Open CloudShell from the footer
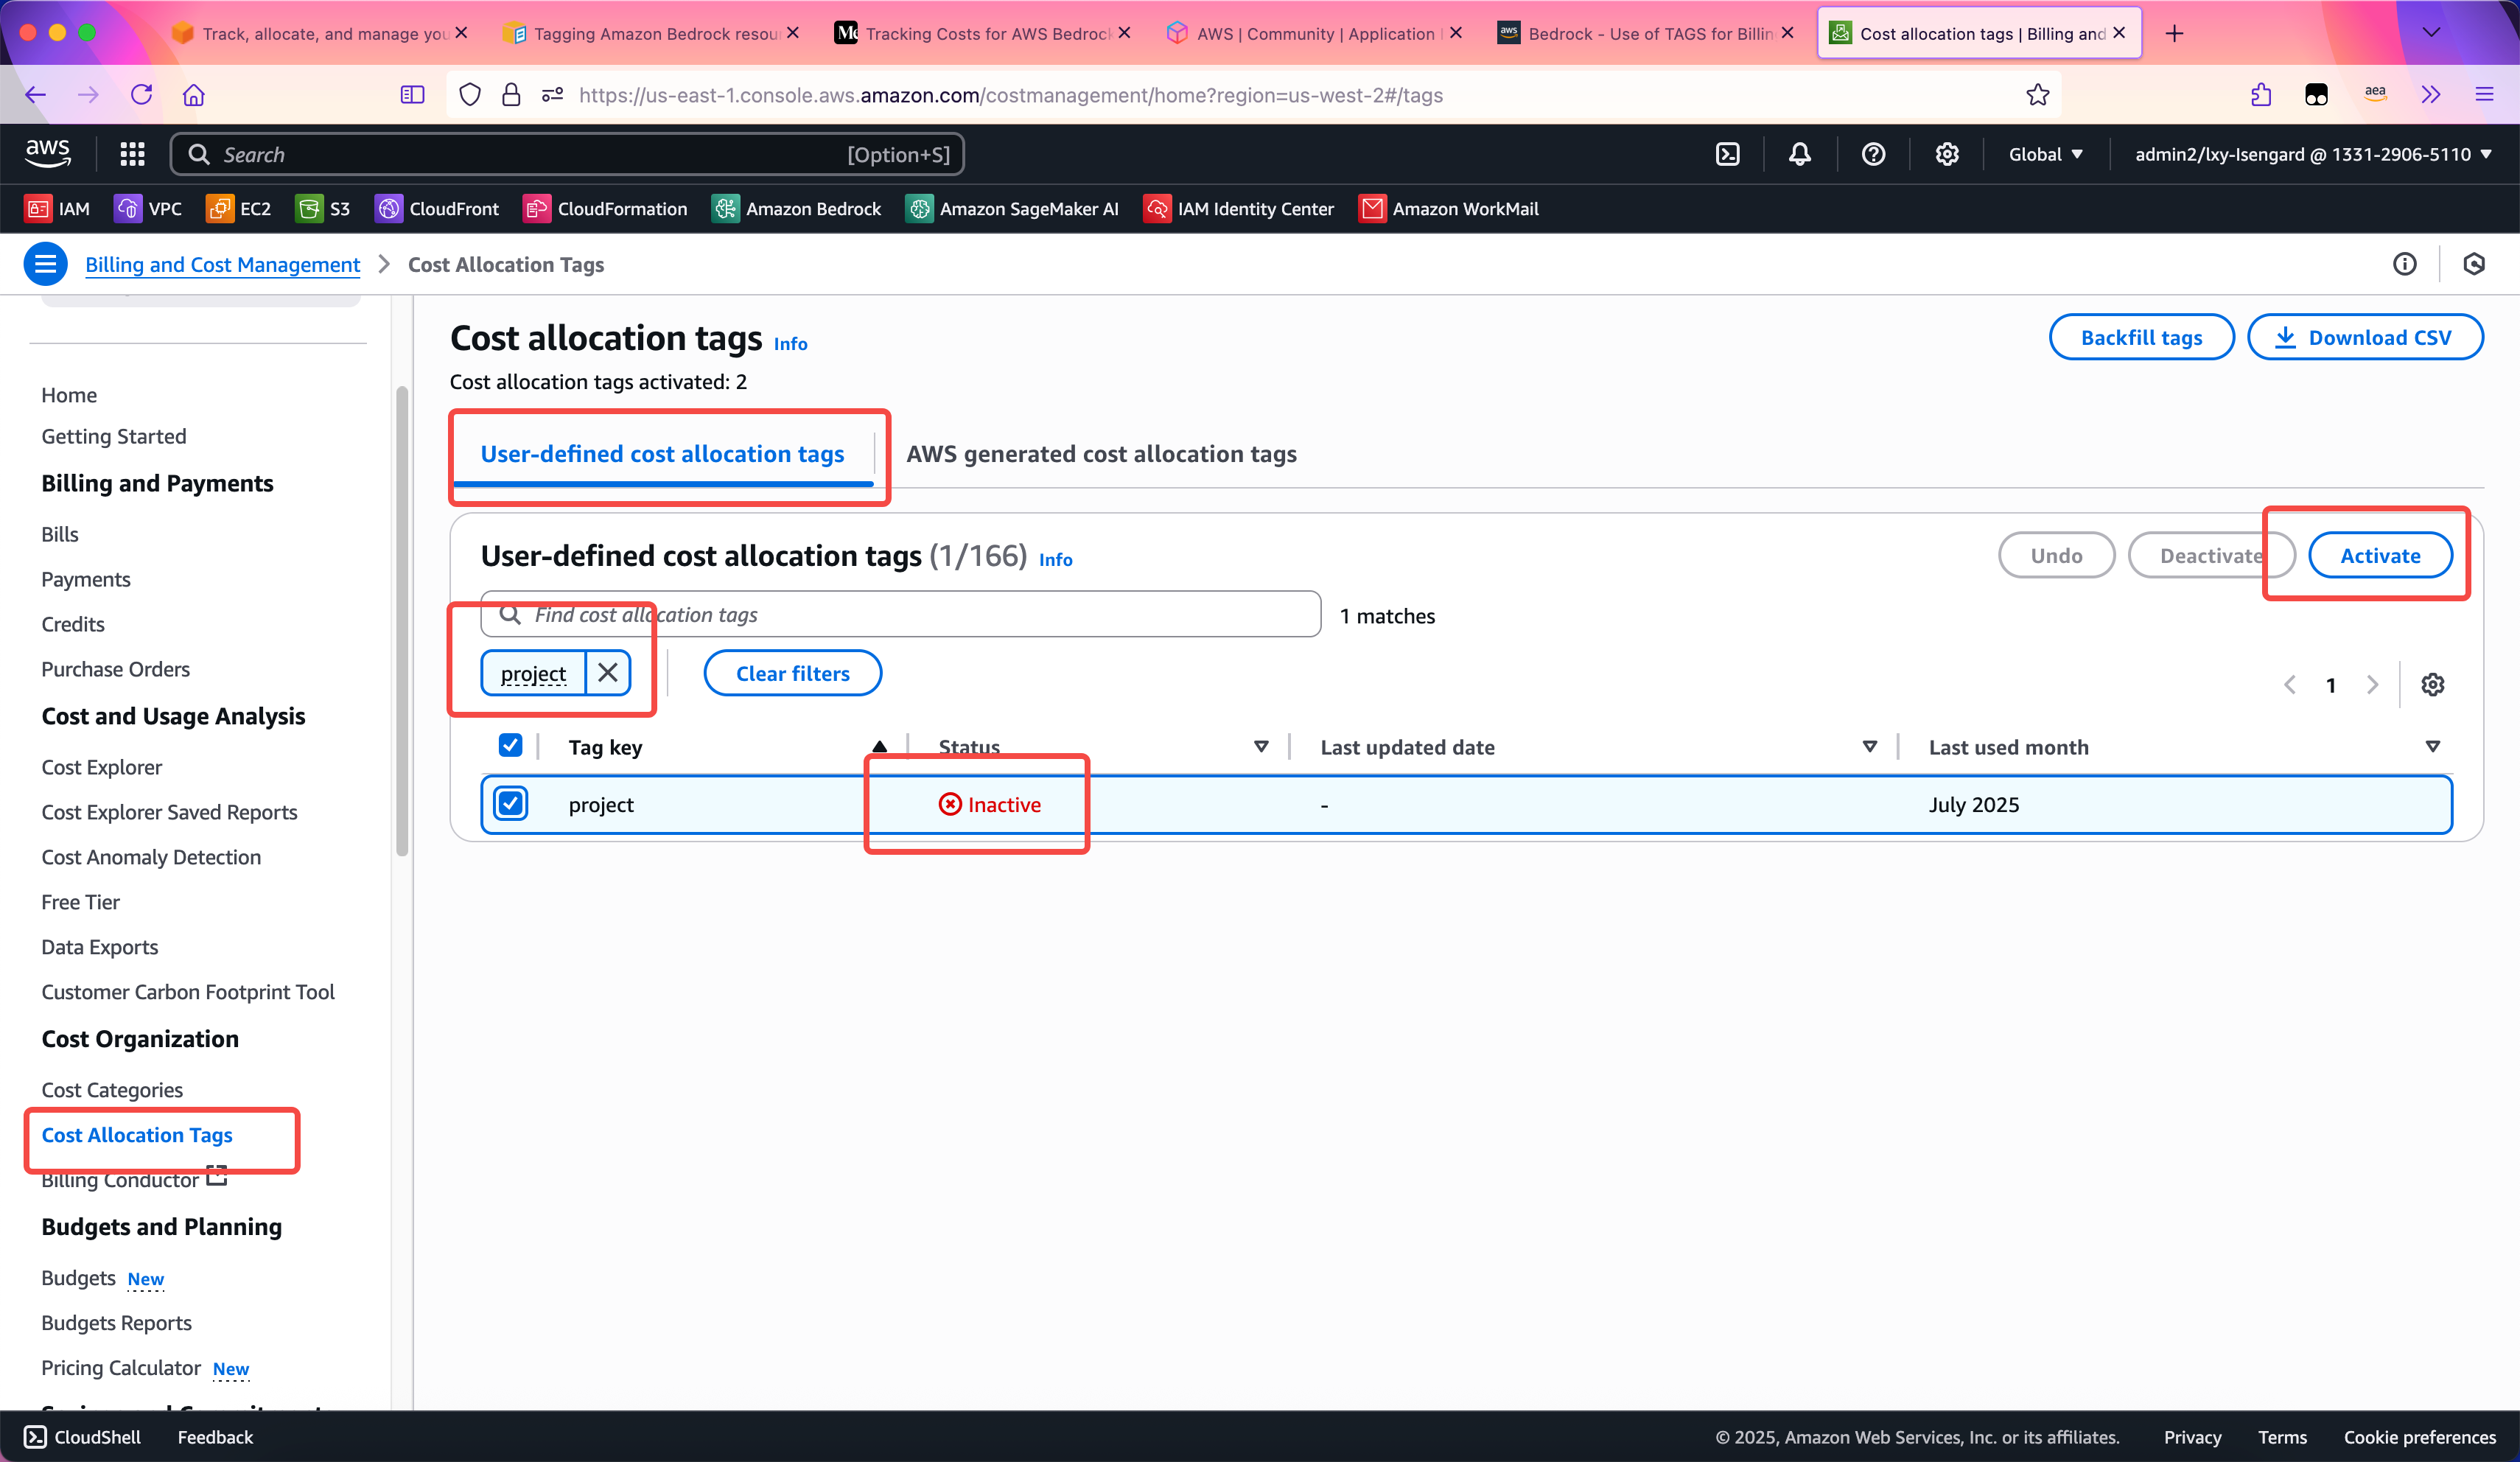 (x=82, y=1437)
